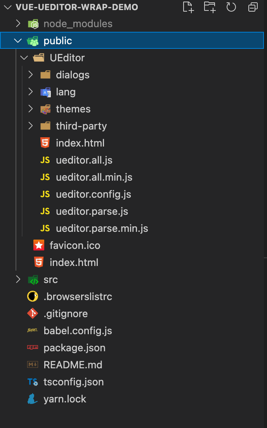Screen dimensions: 267x428
Task: Collapse the public folder chevron
Action: click(x=18, y=41)
